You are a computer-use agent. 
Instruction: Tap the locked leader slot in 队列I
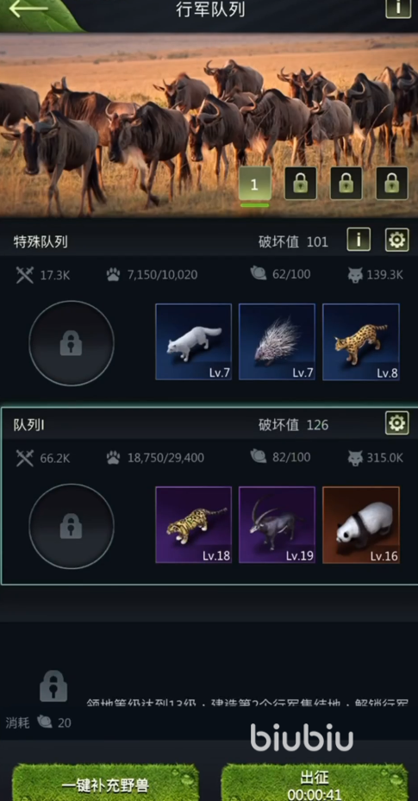(72, 526)
